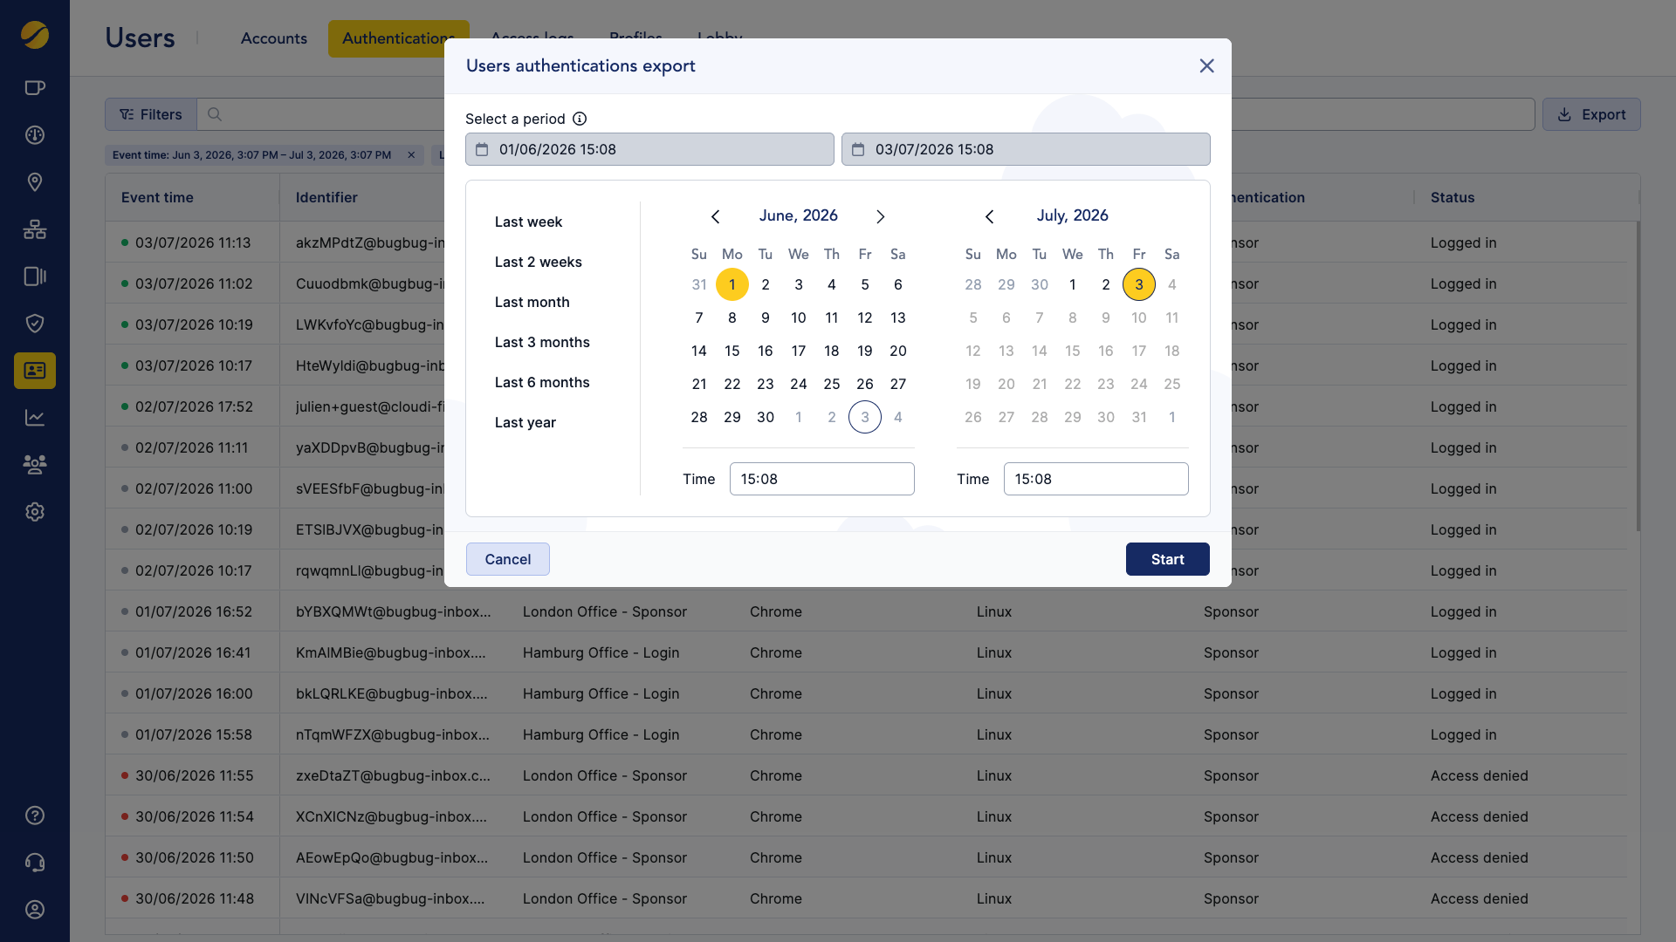Choose Last month preset

click(532, 302)
